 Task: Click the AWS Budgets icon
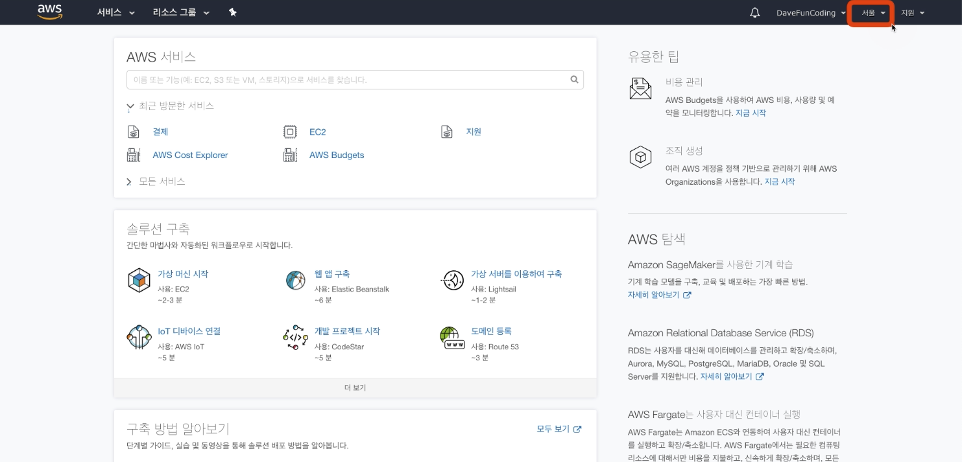[290, 155]
